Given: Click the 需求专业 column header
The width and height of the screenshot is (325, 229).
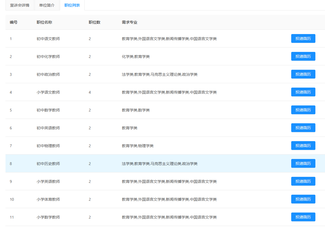Looking at the screenshot, I should pos(129,22).
